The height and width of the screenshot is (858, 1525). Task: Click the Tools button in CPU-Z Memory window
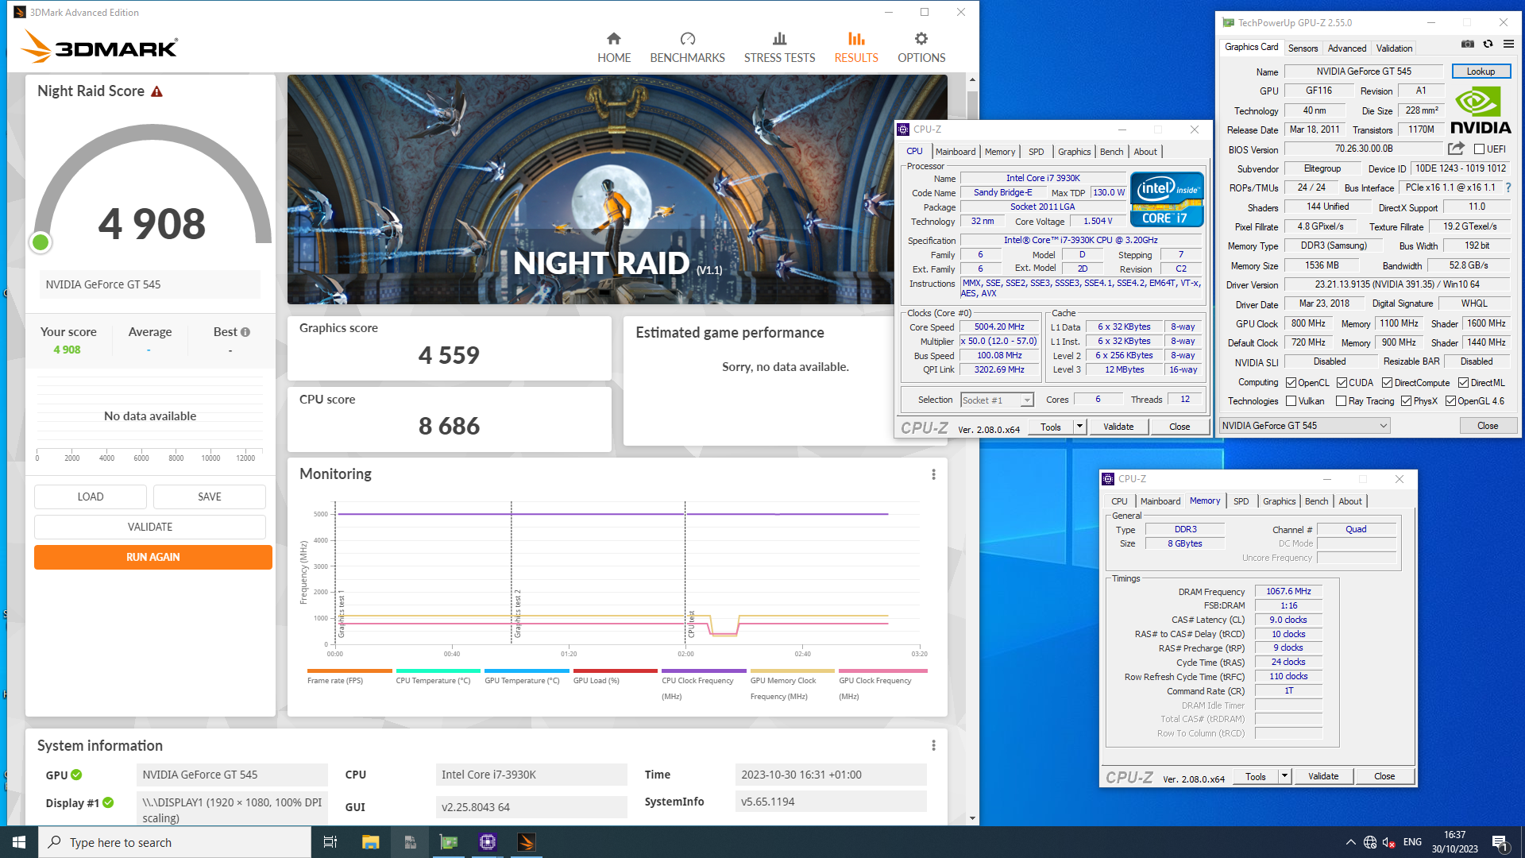point(1256,776)
